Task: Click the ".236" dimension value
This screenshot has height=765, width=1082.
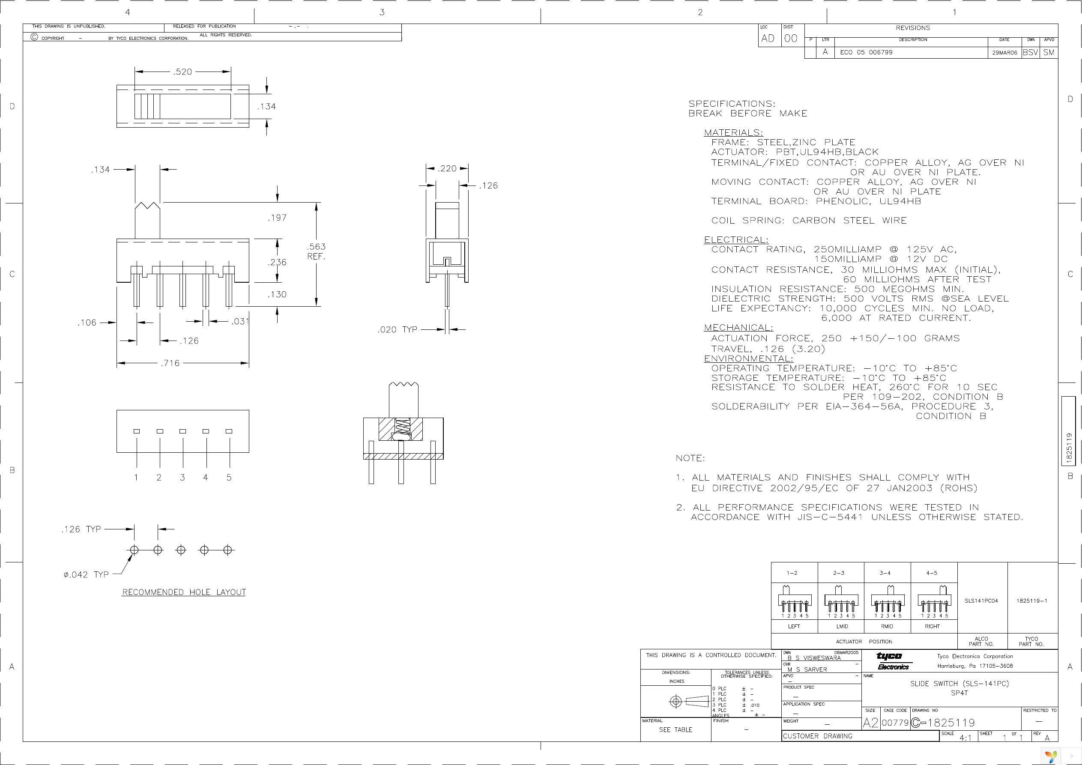Action: point(277,262)
